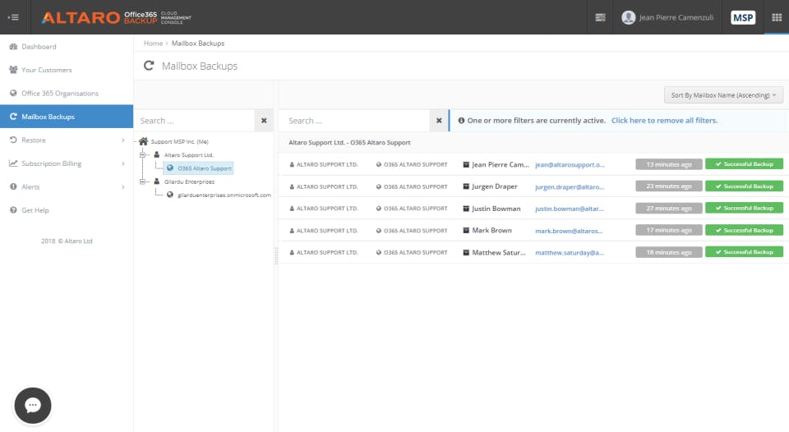789x432 pixels.
Task: Collapse the Altaro Support Ltd. tree node
Action: [x=142, y=155]
